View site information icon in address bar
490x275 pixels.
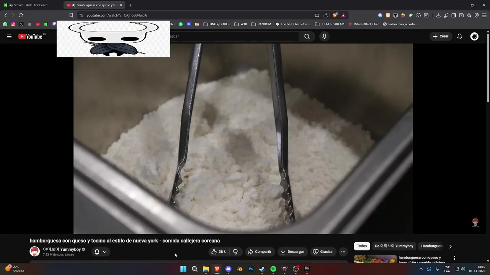(81, 15)
